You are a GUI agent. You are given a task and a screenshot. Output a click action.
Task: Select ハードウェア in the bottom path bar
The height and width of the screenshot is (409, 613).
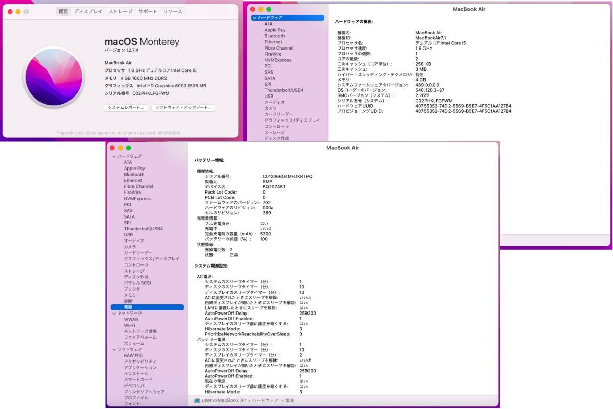(265, 401)
